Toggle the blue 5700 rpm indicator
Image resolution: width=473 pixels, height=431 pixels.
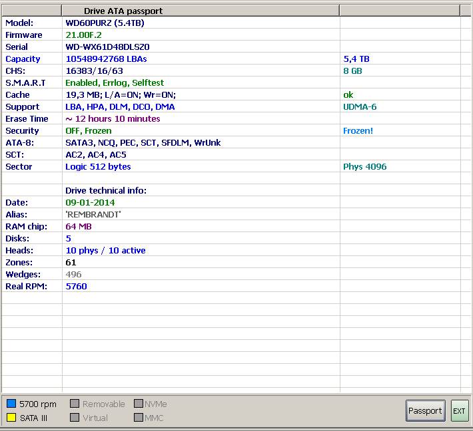point(11,404)
